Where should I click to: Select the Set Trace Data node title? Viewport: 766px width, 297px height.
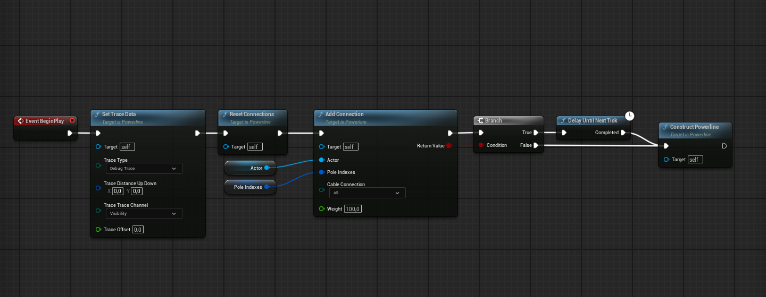[x=119, y=114]
